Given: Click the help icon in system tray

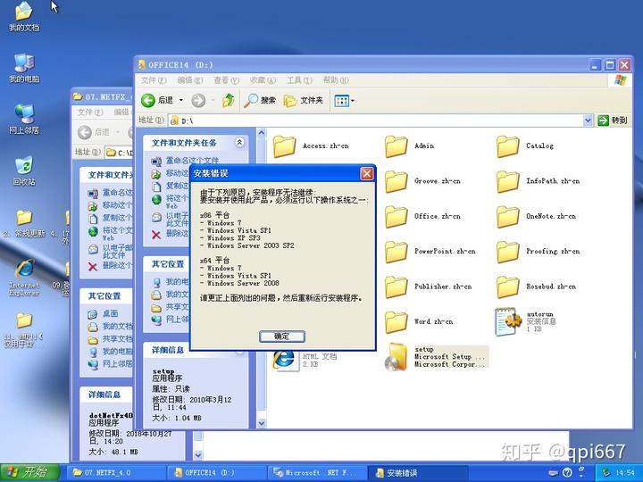Looking at the screenshot, I should pos(567,472).
